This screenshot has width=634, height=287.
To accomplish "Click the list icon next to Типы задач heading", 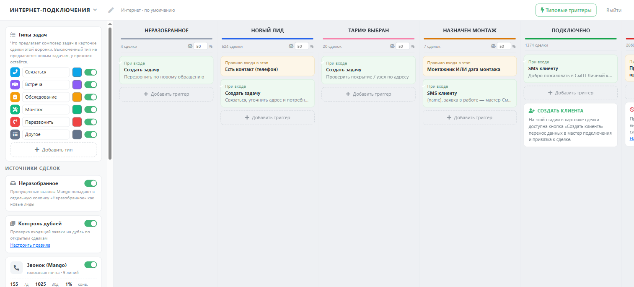I will (x=13, y=35).
